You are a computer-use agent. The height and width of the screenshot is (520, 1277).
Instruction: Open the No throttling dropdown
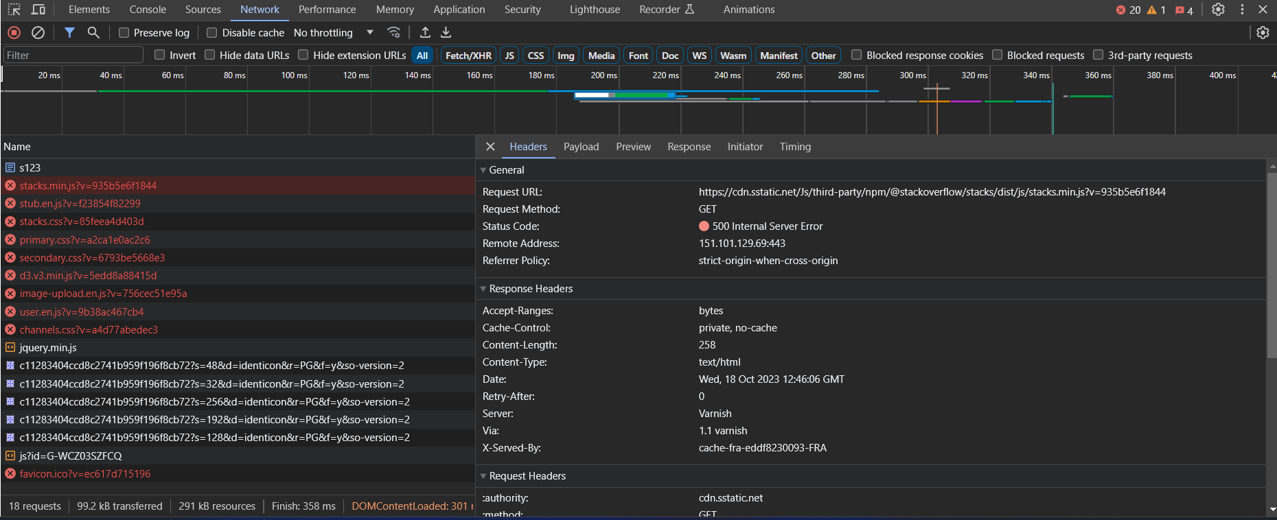pos(334,32)
